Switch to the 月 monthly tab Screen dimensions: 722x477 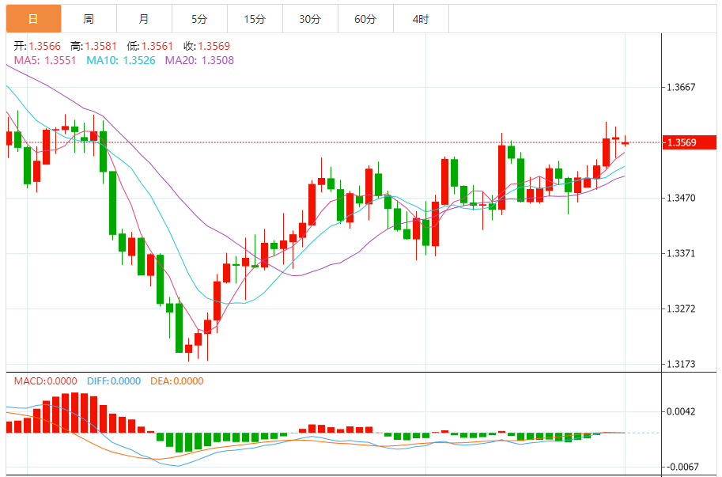tap(144, 19)
